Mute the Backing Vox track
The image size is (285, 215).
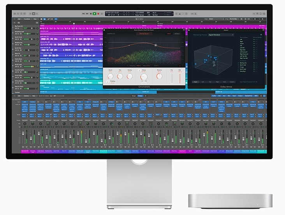click(16, 45)
